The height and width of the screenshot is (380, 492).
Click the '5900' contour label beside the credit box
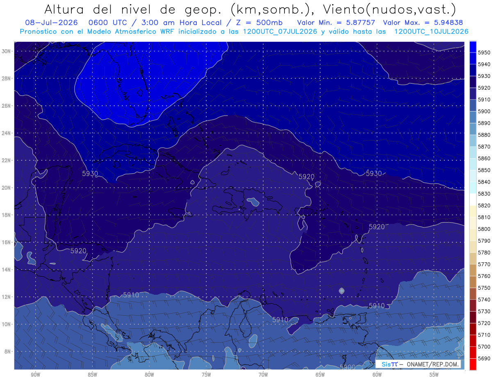(x=347, y=366)
